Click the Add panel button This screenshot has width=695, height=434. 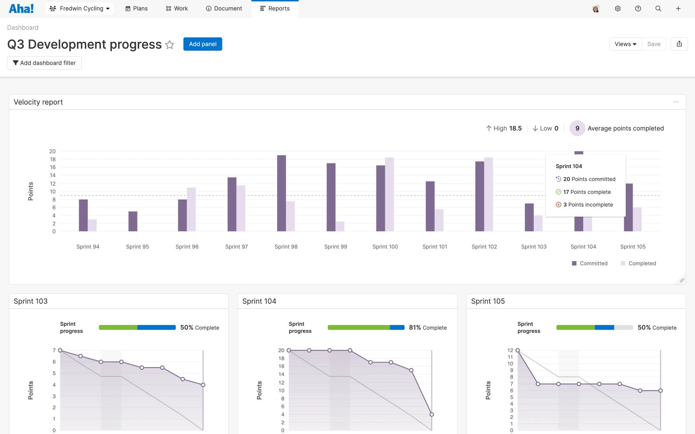[x=203, y=44]
